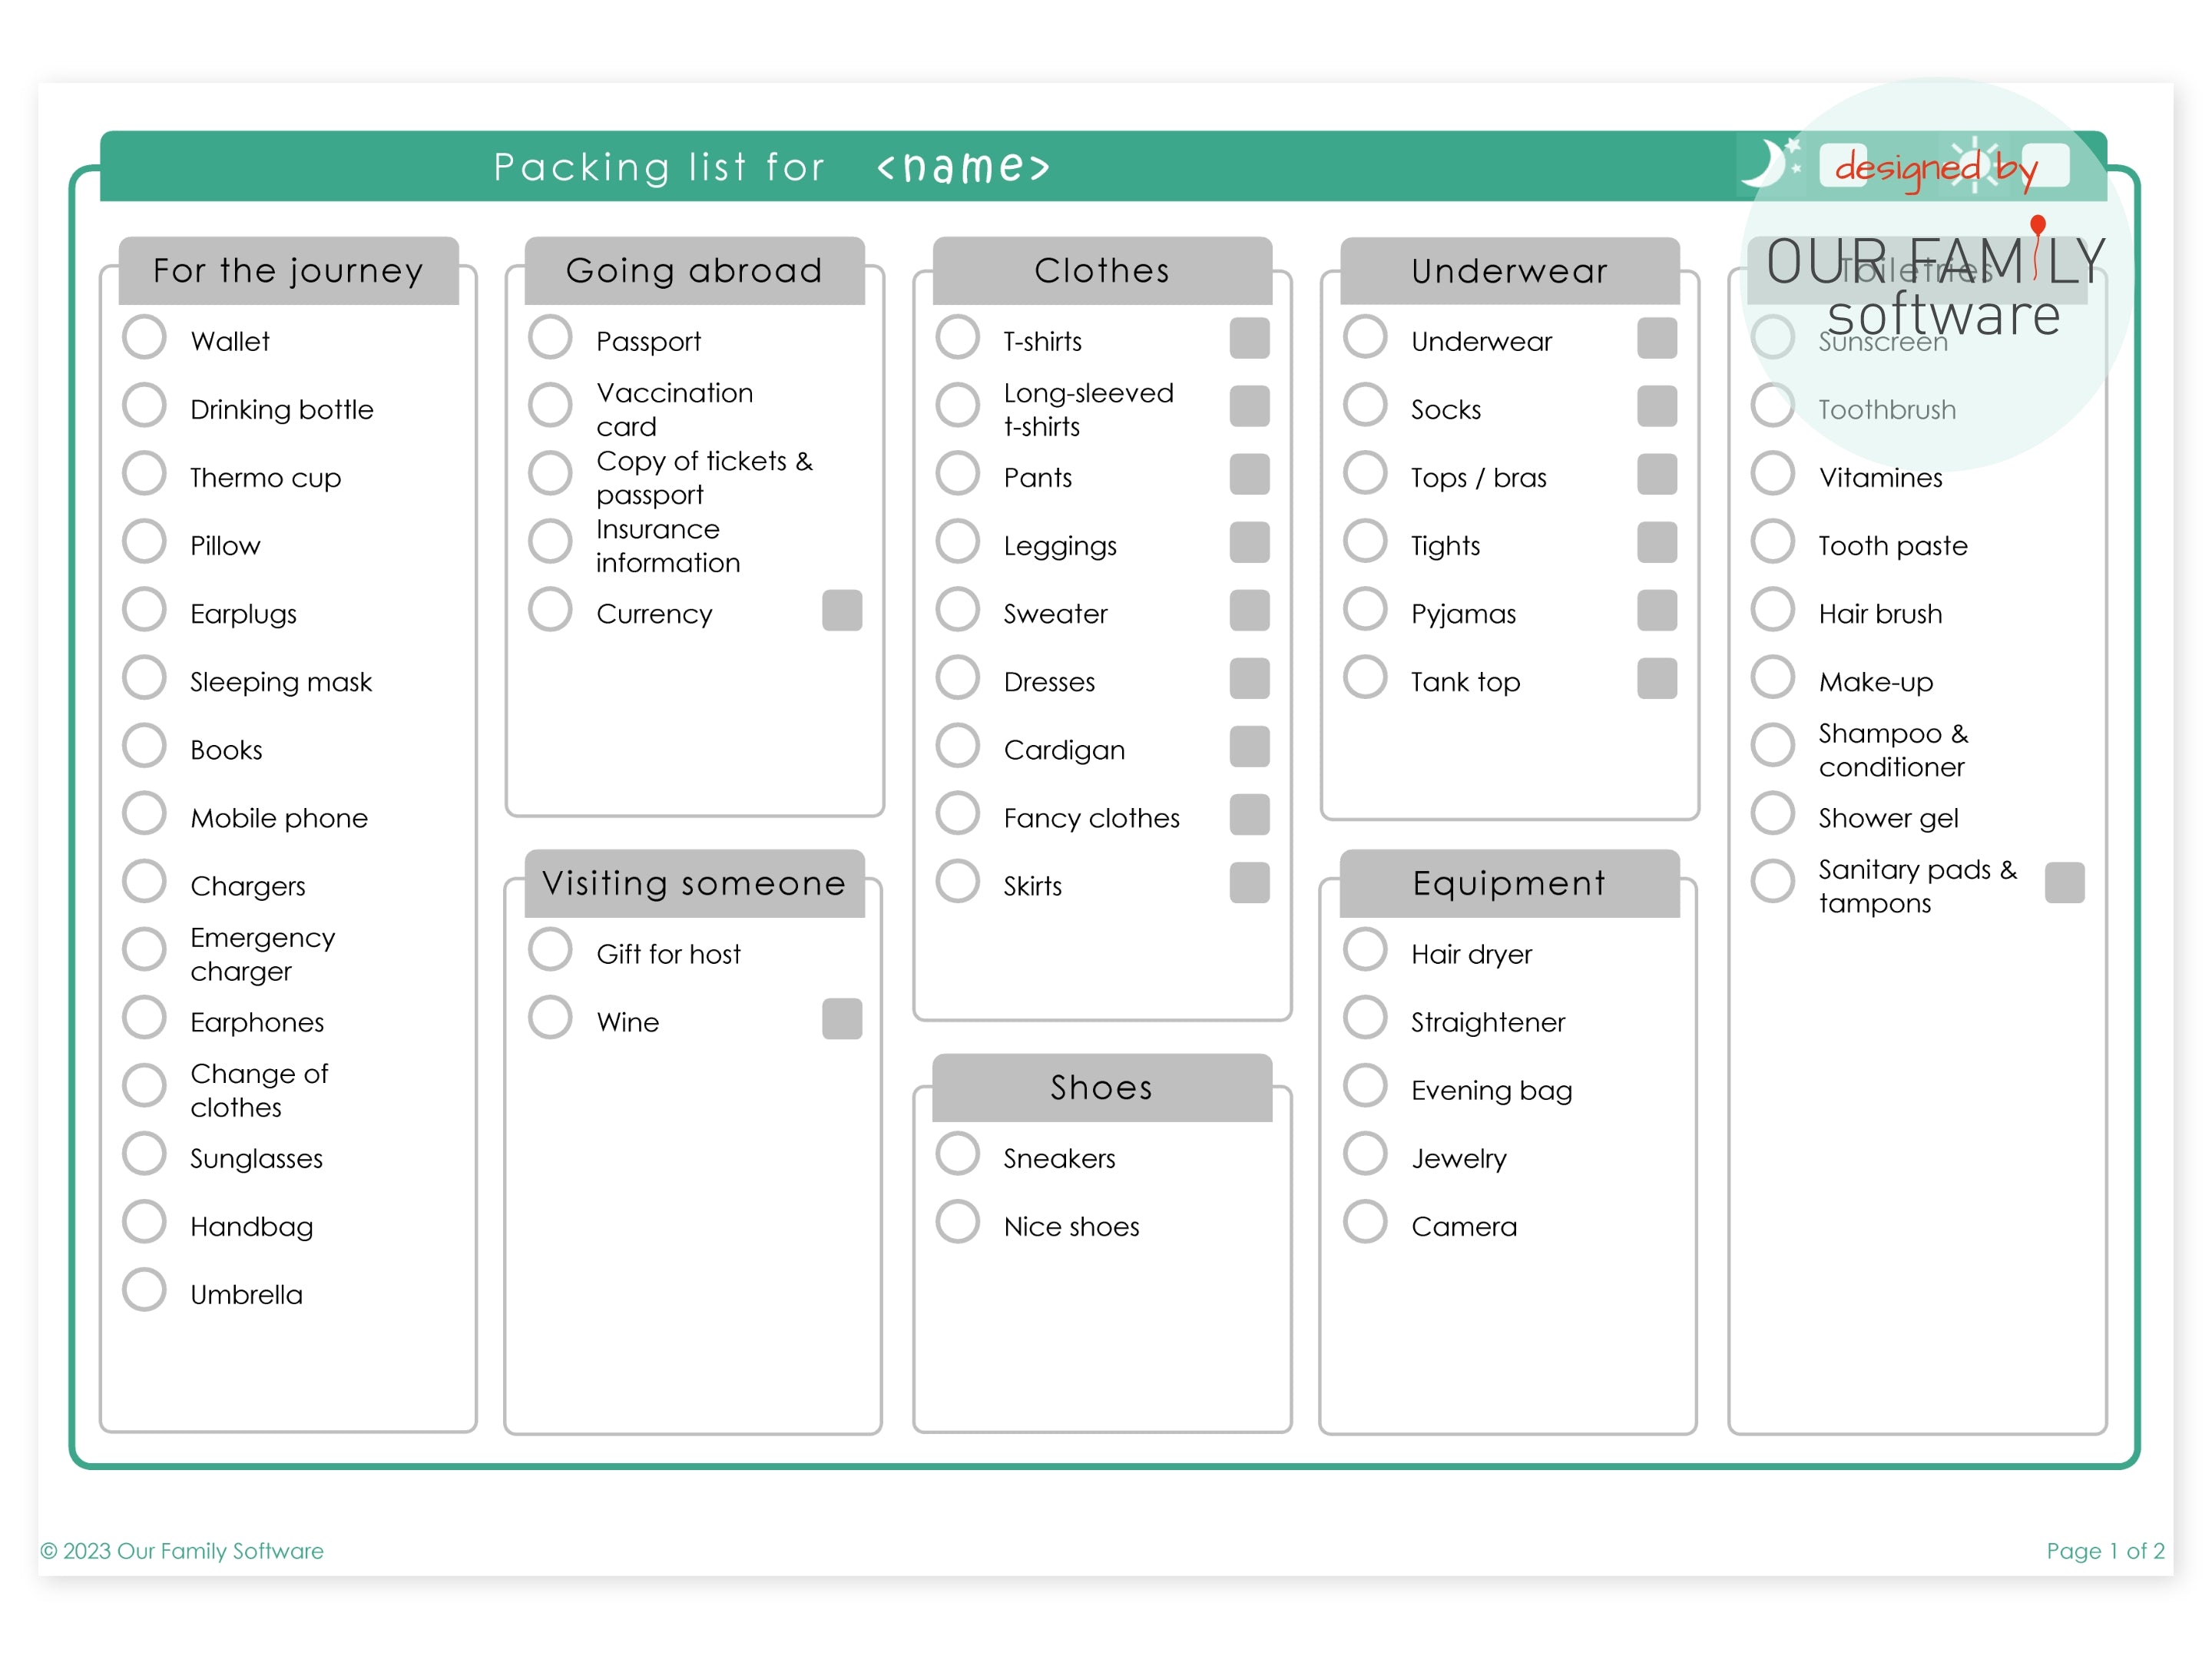This screenshot has height=1659, width=2212.
Task: Click the "Tooth paste" label
Action: tap(1892, 546)
